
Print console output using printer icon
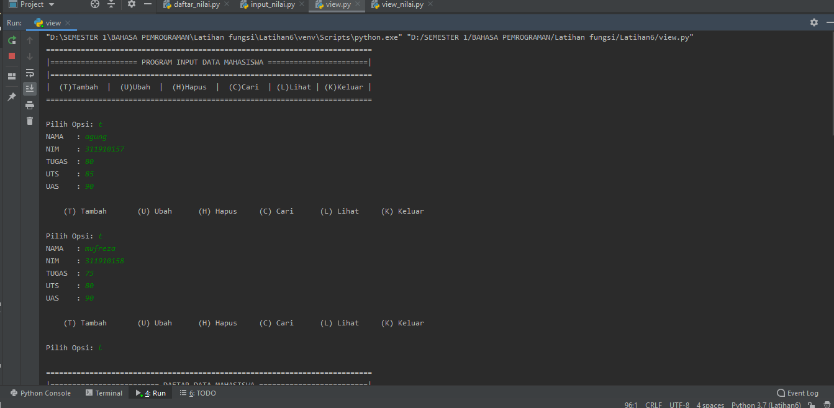[30, 105]
